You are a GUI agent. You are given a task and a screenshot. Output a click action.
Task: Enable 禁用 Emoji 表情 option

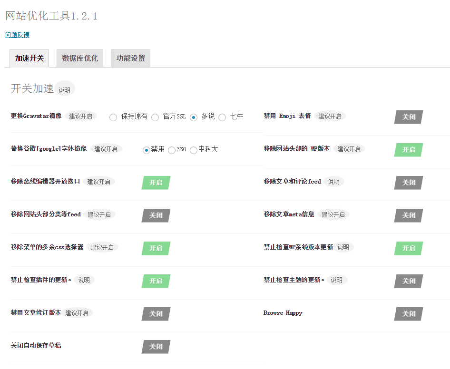click(408, 117)
